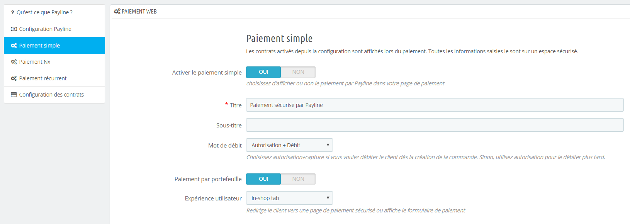Open the Expérience utilisateur dropdown
The height and width of the screenshot is (224, 630).
[x=289, y=198]
